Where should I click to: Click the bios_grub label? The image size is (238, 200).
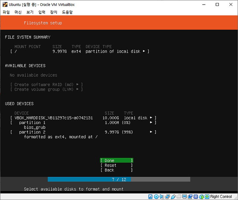pyautogui.click(x=35, y=127)
